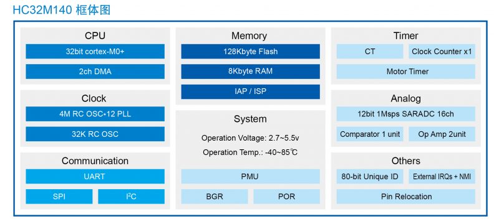The image size is (499, 224).
Task: Click the 4M RC OSC*12 PLL block
Action: (95, 114)
